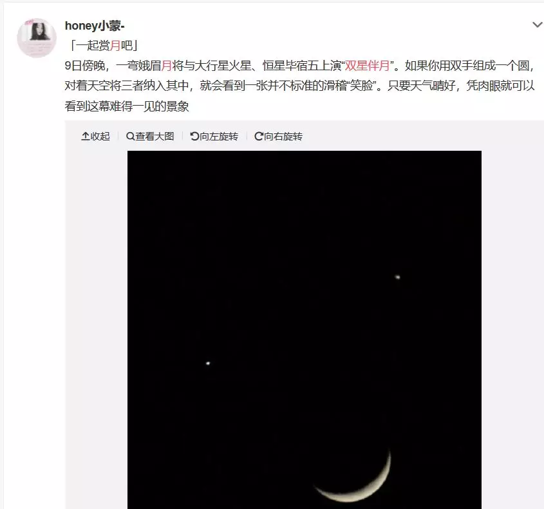The height and width of the screenshot is (509, 544).
Task: Click the last post line ending 难得一见的景象
Action: [x=127, y=106]
